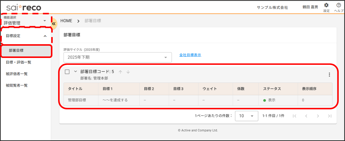Collapse the 部署目標コード row chevron

75,72
